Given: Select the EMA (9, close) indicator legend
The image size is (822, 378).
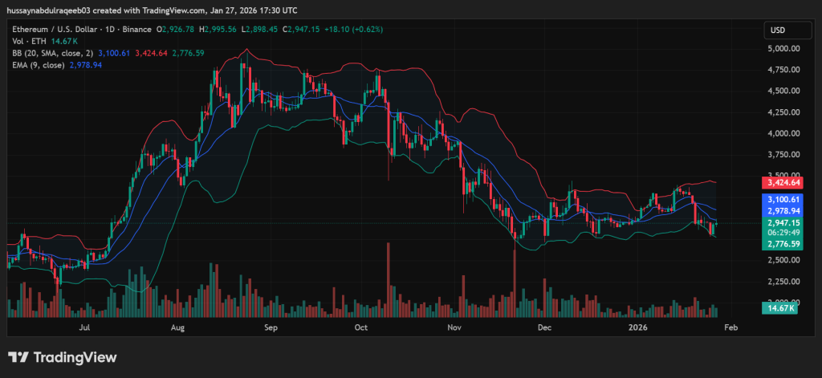Looking at the screenshot, I should pyautogui.click(x=43, y=64).
